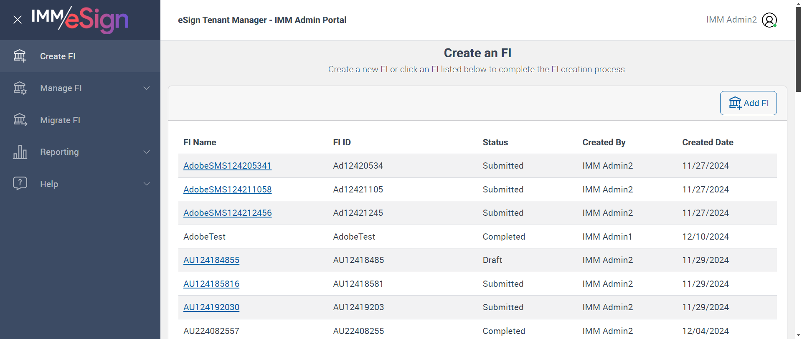Click the Migrate FI bank-arrow icon
The width and height of the screenshot is (802, 339).
coord(20,120)
